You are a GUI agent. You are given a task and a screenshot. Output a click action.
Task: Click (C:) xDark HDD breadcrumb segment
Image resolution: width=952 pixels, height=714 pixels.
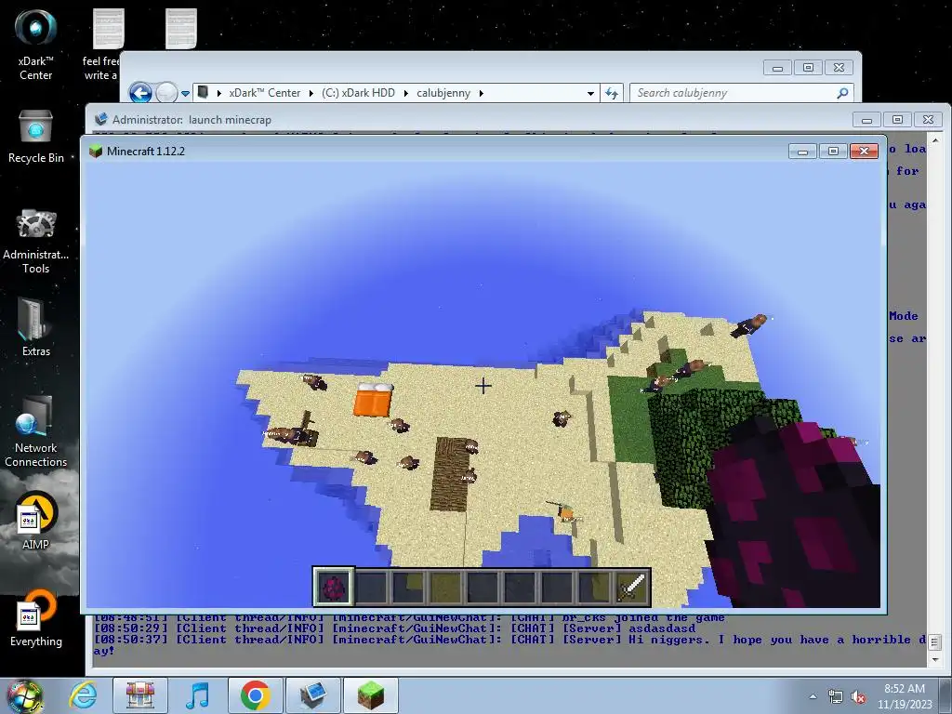click(358, 93)
